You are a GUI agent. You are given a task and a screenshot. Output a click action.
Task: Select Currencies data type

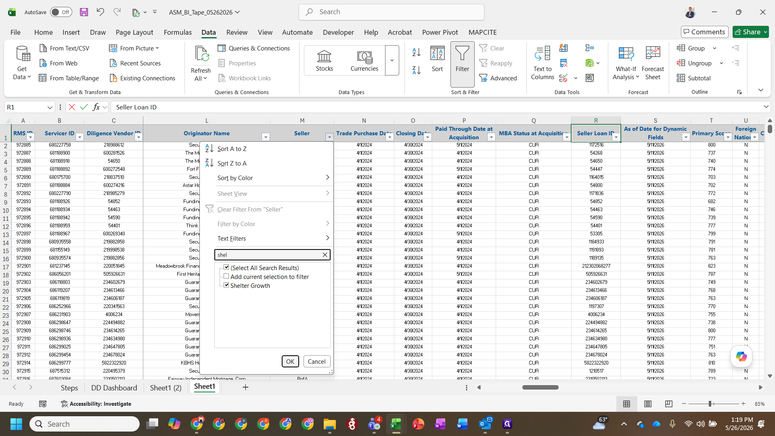click(364, 61)
